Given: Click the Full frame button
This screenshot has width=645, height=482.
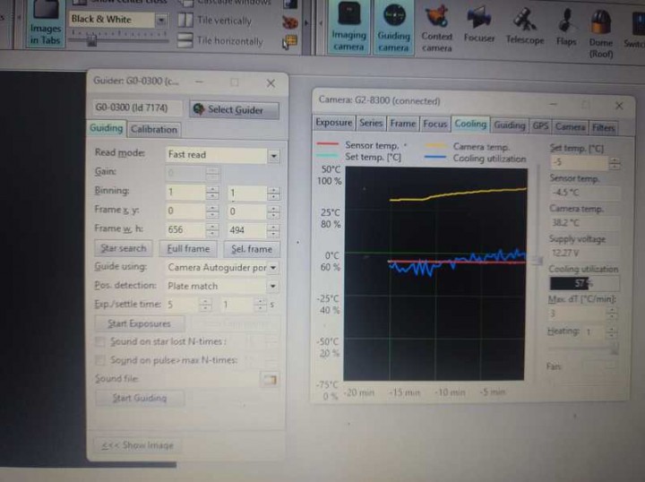Looking at the screenshot, I should (188, 249).
